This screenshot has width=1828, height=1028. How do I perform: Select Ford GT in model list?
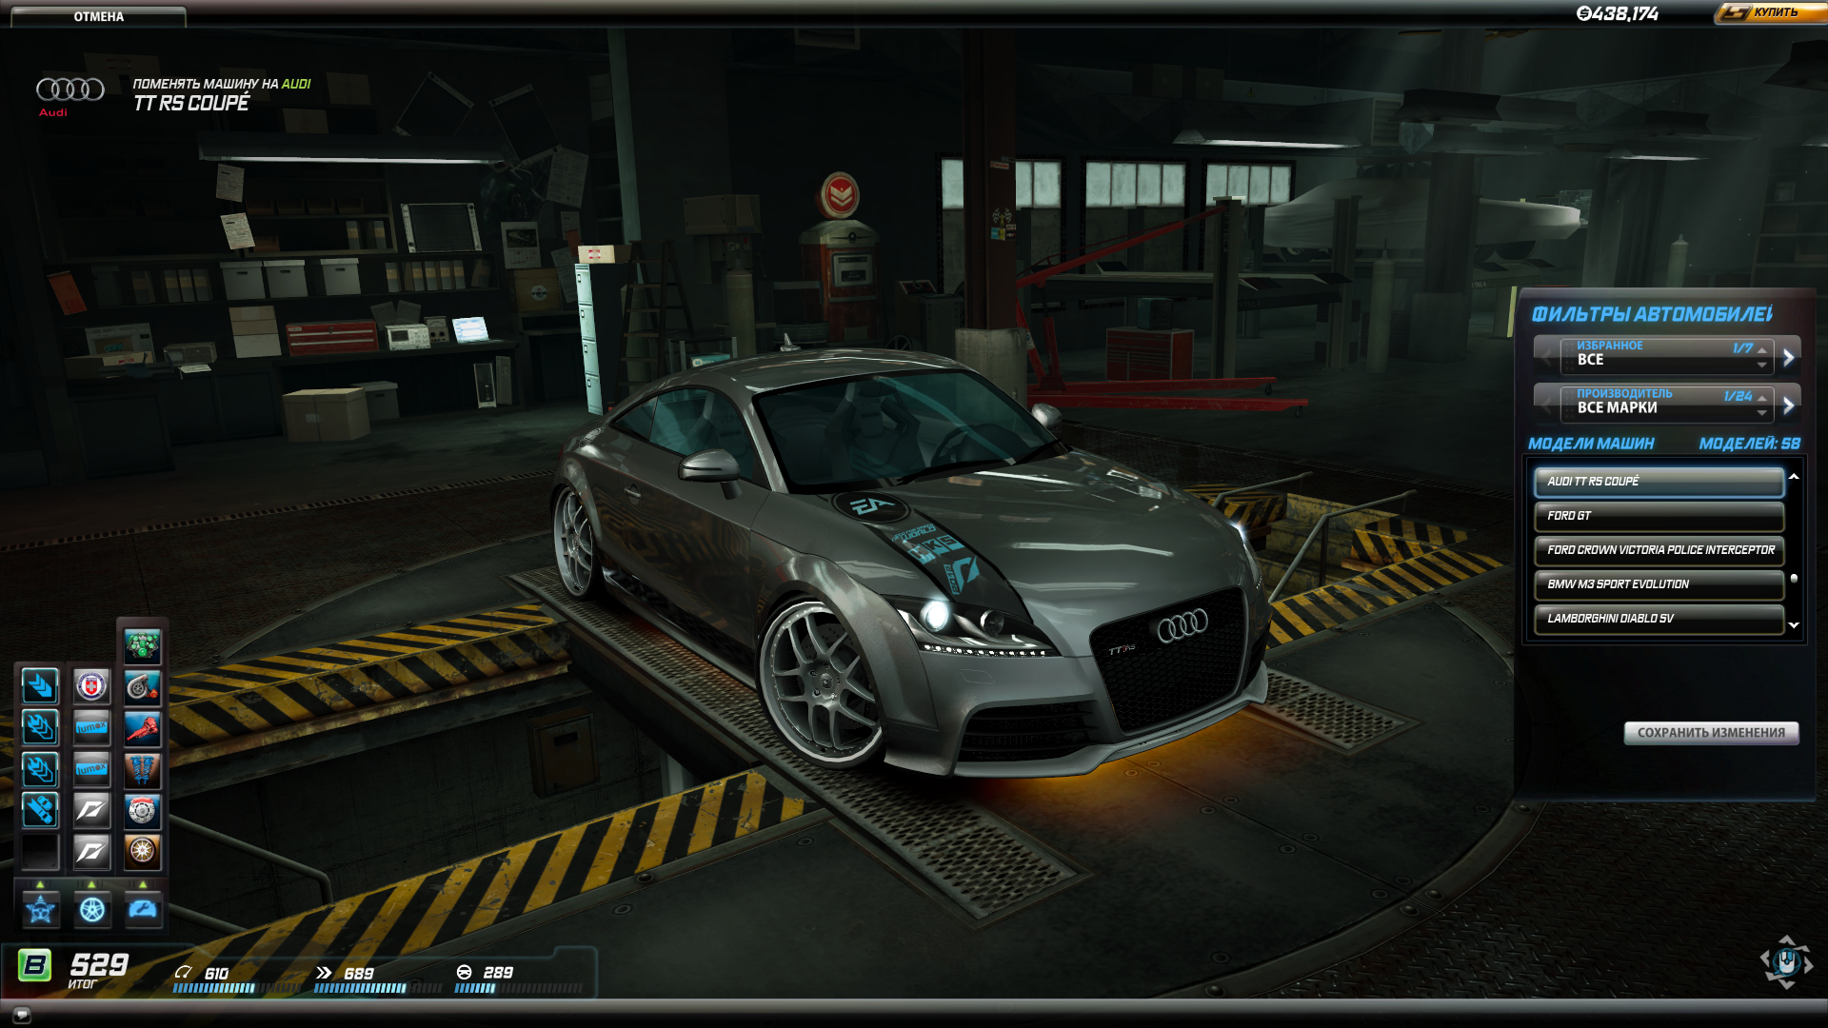click(1659, 516)
